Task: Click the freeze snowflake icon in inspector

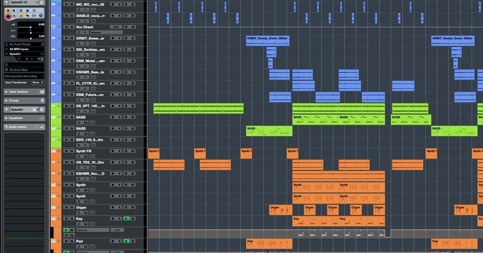Action: click(x=40, y=16)
